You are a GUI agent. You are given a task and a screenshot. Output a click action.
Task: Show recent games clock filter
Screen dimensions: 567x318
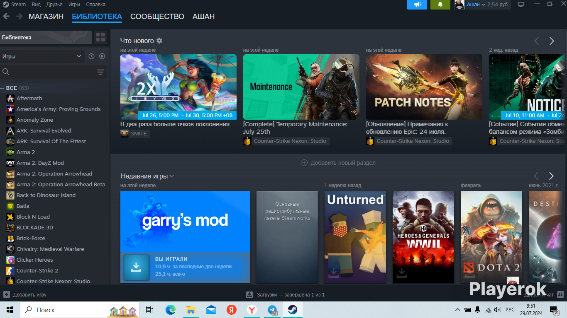click(91, 56)
